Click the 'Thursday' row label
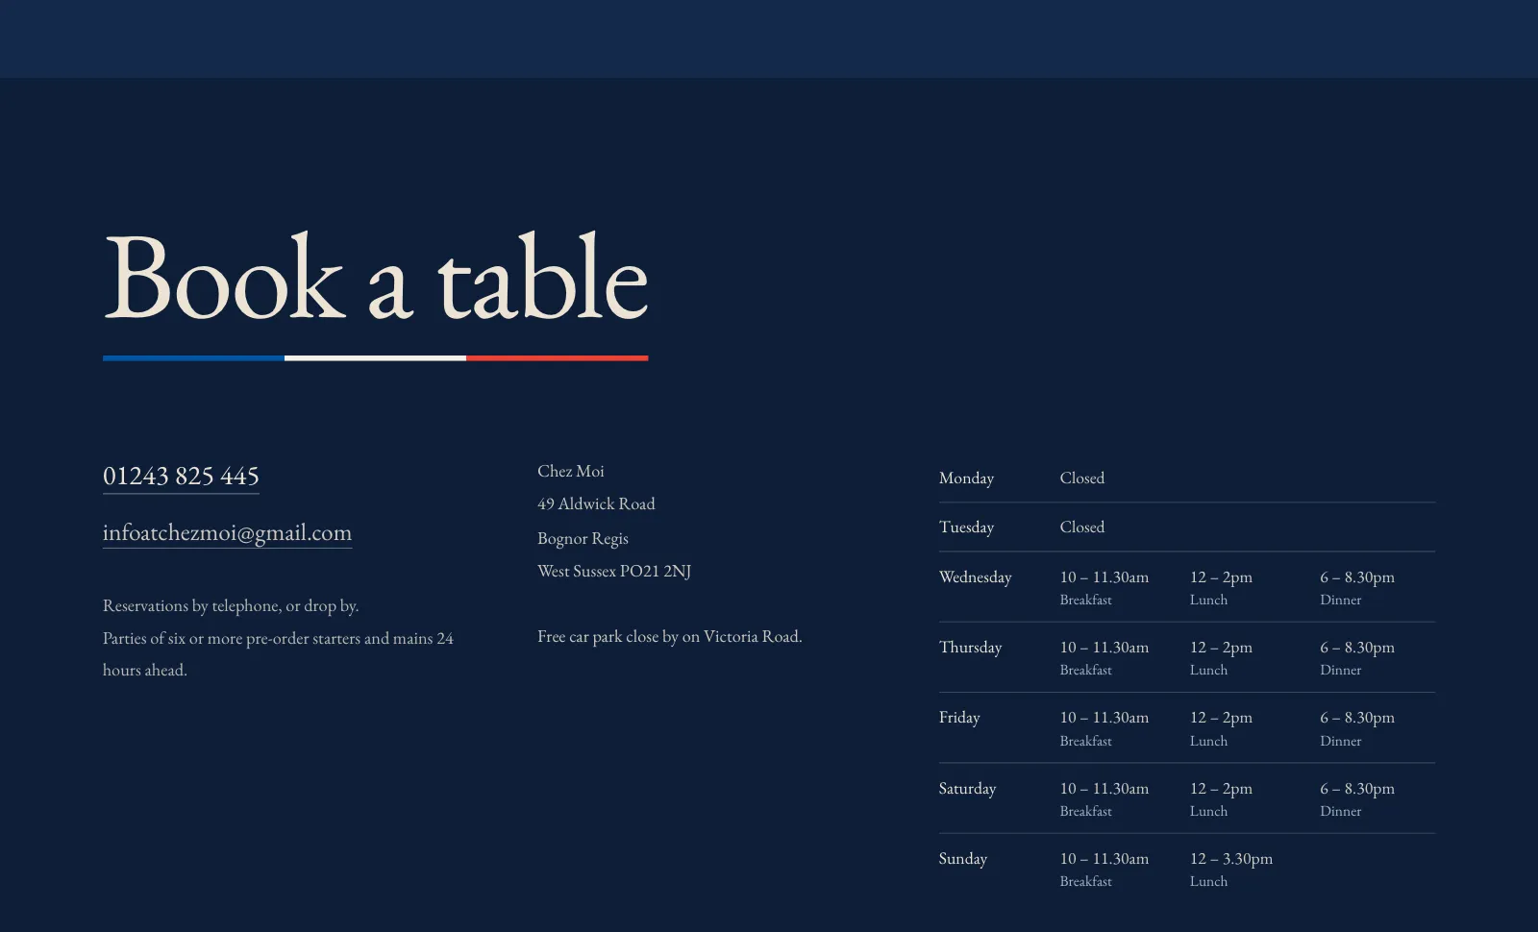Screen dimensions: 1538x932 coord(970,647)
